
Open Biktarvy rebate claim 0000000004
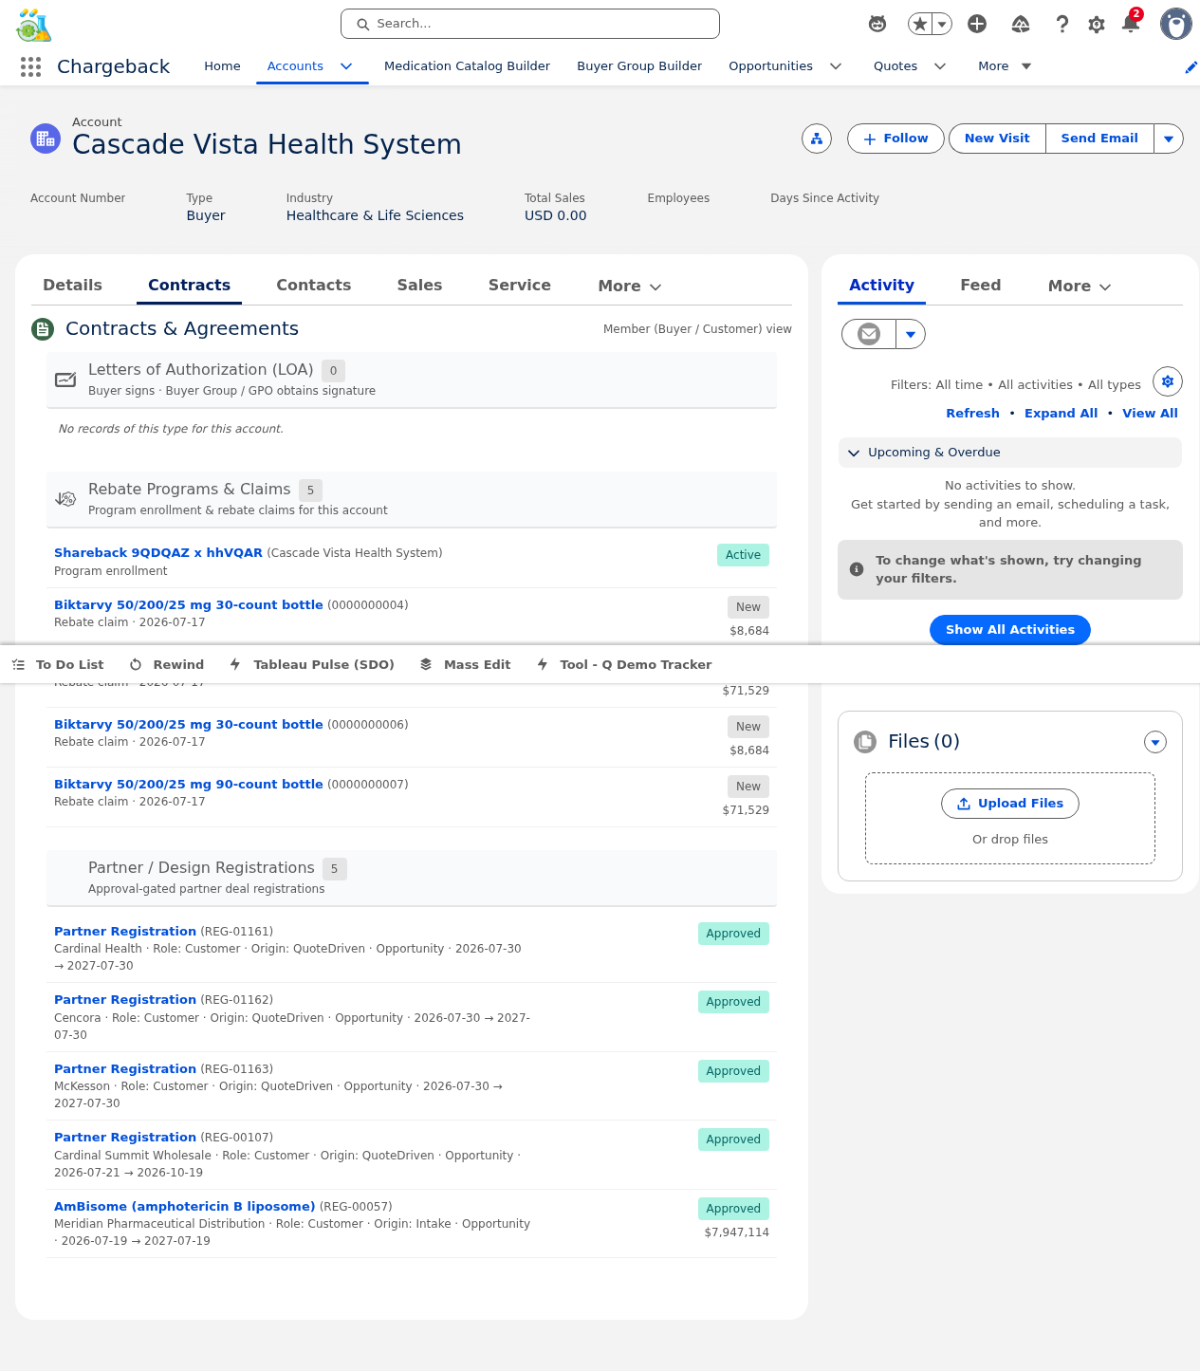[189, 605]
